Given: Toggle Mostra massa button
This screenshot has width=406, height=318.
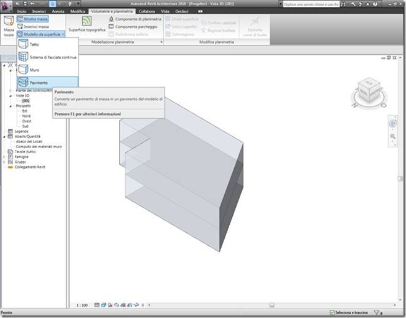Looking at the screenshot, I should (x=32, y=19).
